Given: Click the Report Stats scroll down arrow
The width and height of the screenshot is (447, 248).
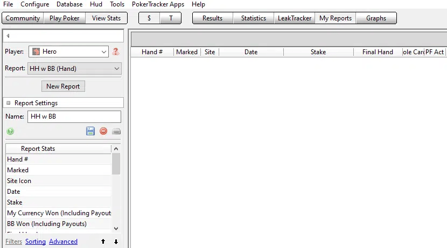Looking at the screenshot, I should (x=116, y=228).
